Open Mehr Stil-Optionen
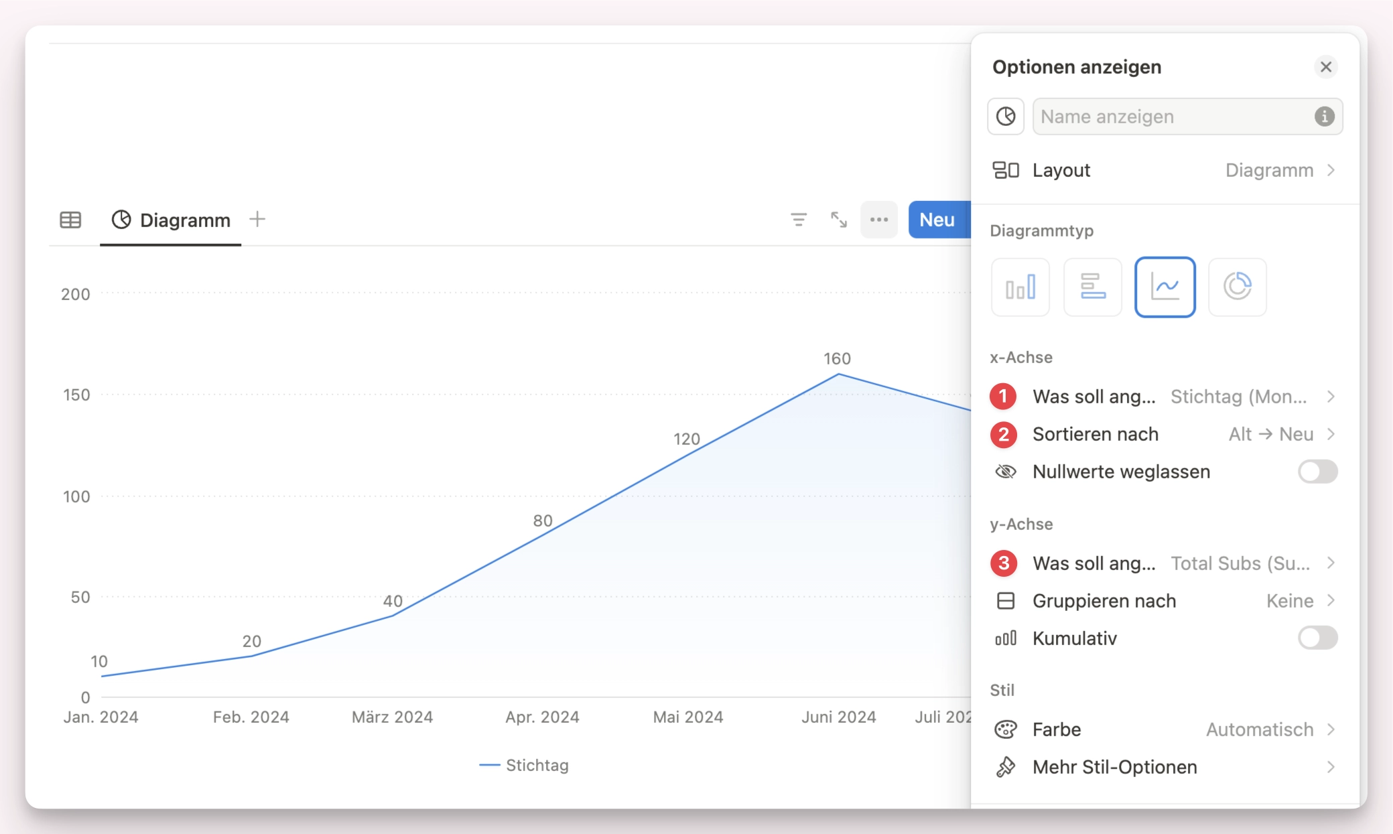Screen dimensions: 1393x834 [x=1165, y=767]
